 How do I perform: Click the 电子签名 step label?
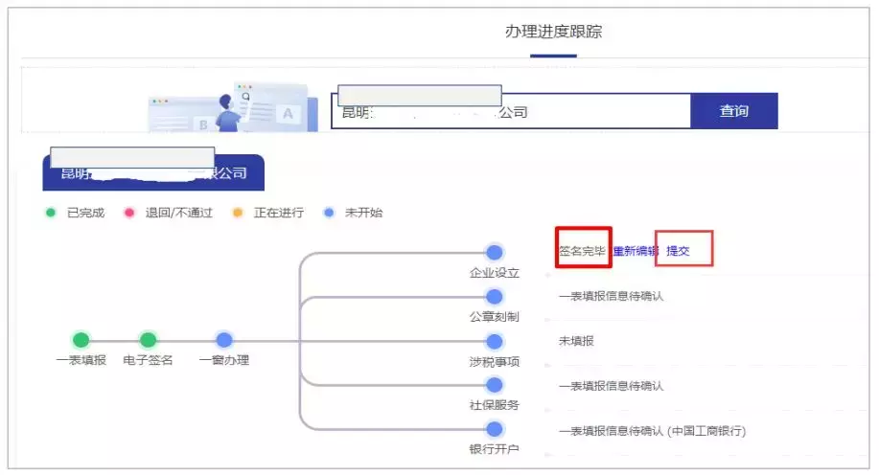pos(148,360)
